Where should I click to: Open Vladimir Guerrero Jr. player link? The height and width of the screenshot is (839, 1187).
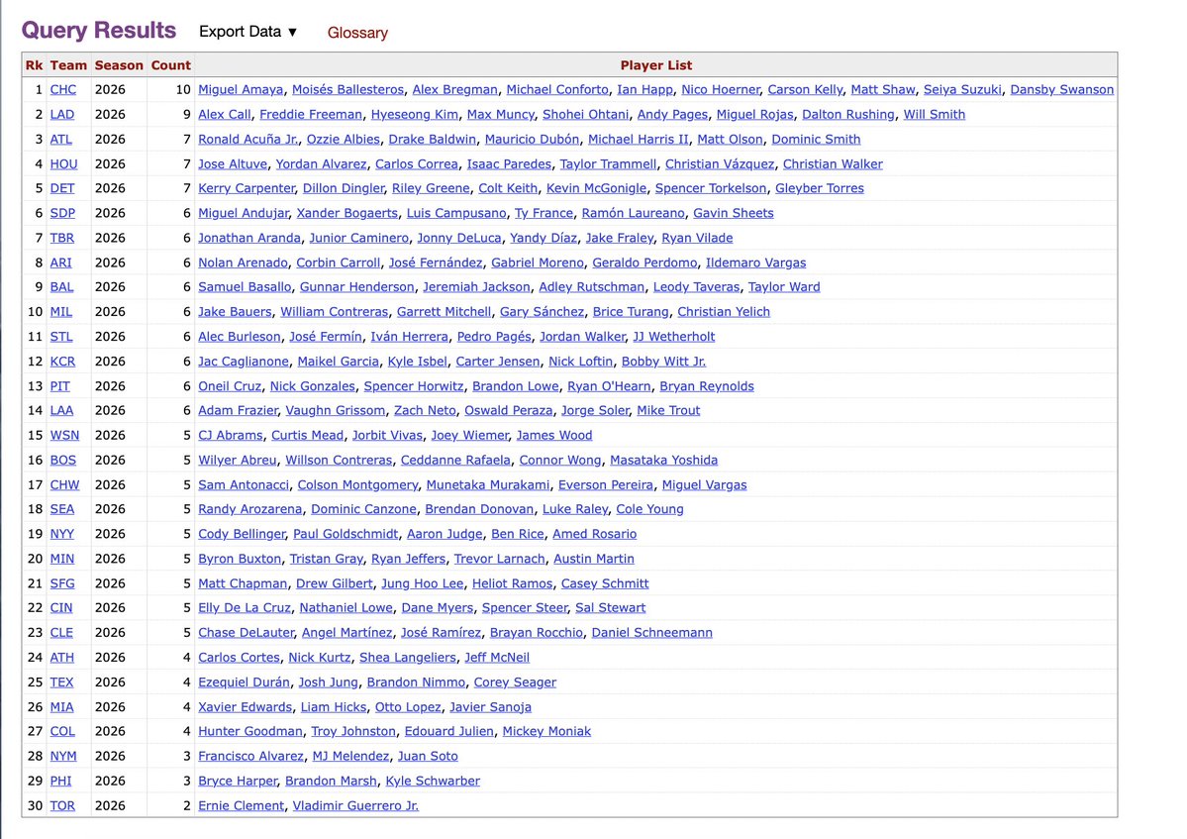point(355,806)
